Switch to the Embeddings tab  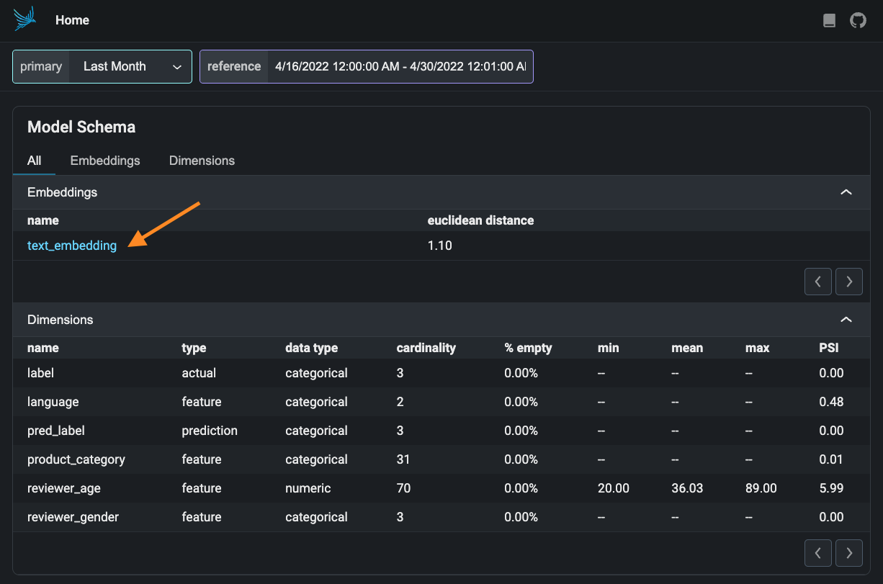105,161
